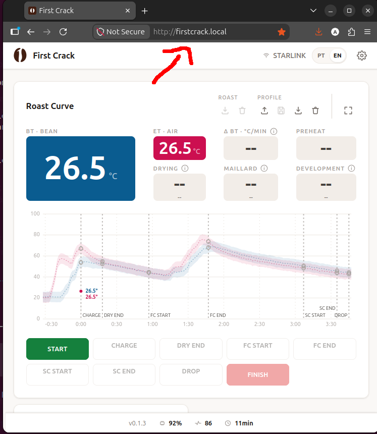Close the First Crack tab
Image resolution: width=377 pixels, height=434 pixels.
click(128, 11)
